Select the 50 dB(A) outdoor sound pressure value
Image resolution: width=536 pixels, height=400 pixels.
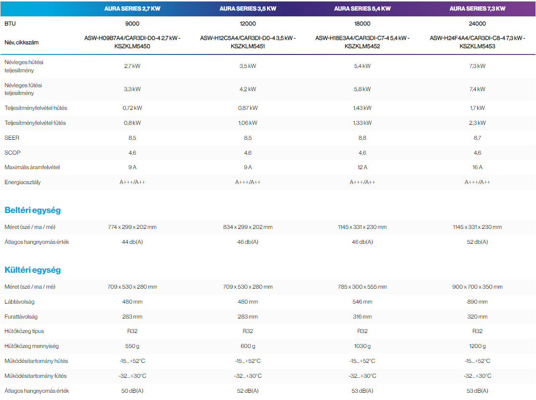click(x=132, y=391)
